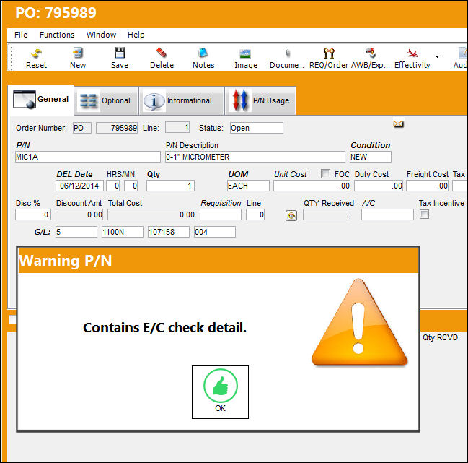Viewport: 468px width, 463px height.
Task: Click the Freight Cost field
Action: 428,186
